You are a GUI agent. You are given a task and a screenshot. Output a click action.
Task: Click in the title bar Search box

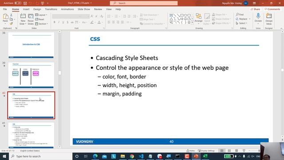(x=144, y=3)
